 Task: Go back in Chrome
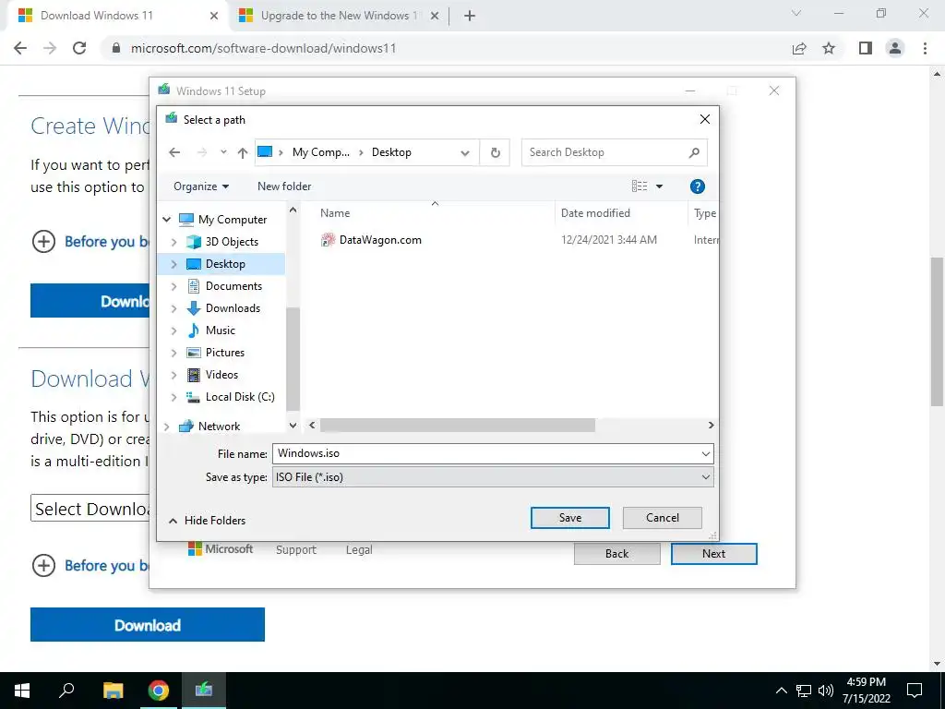tap(20, 48)
